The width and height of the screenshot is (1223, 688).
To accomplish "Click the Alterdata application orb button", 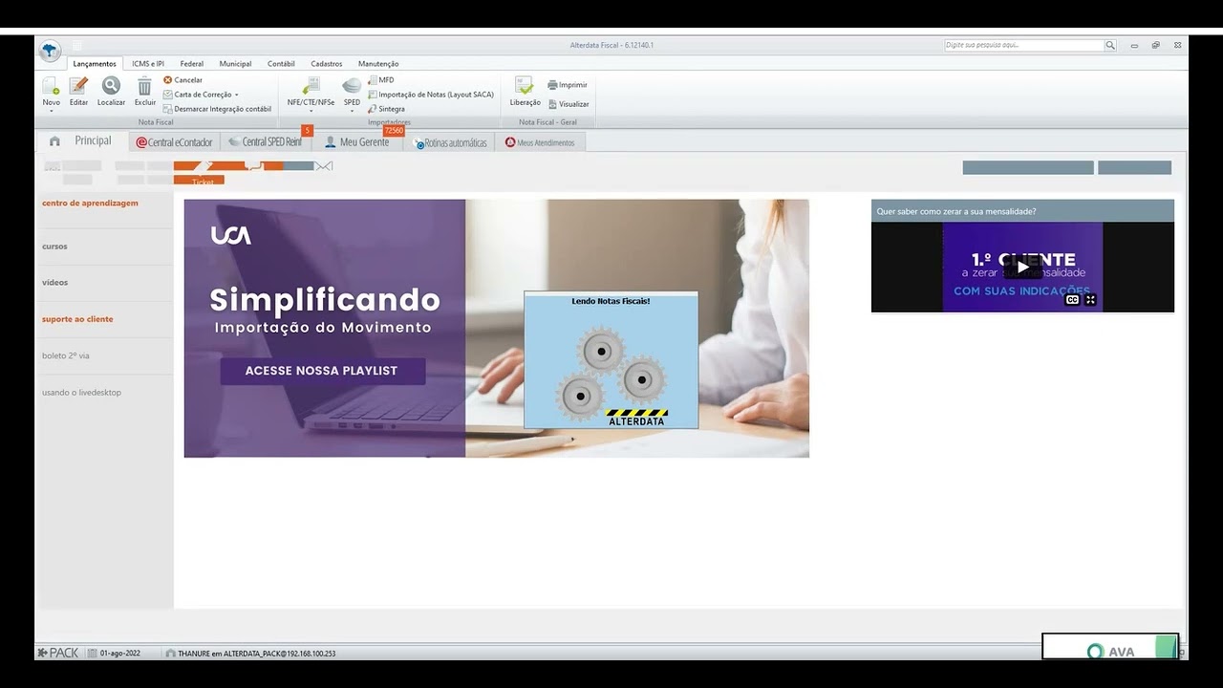I will (x=50, y=51).
